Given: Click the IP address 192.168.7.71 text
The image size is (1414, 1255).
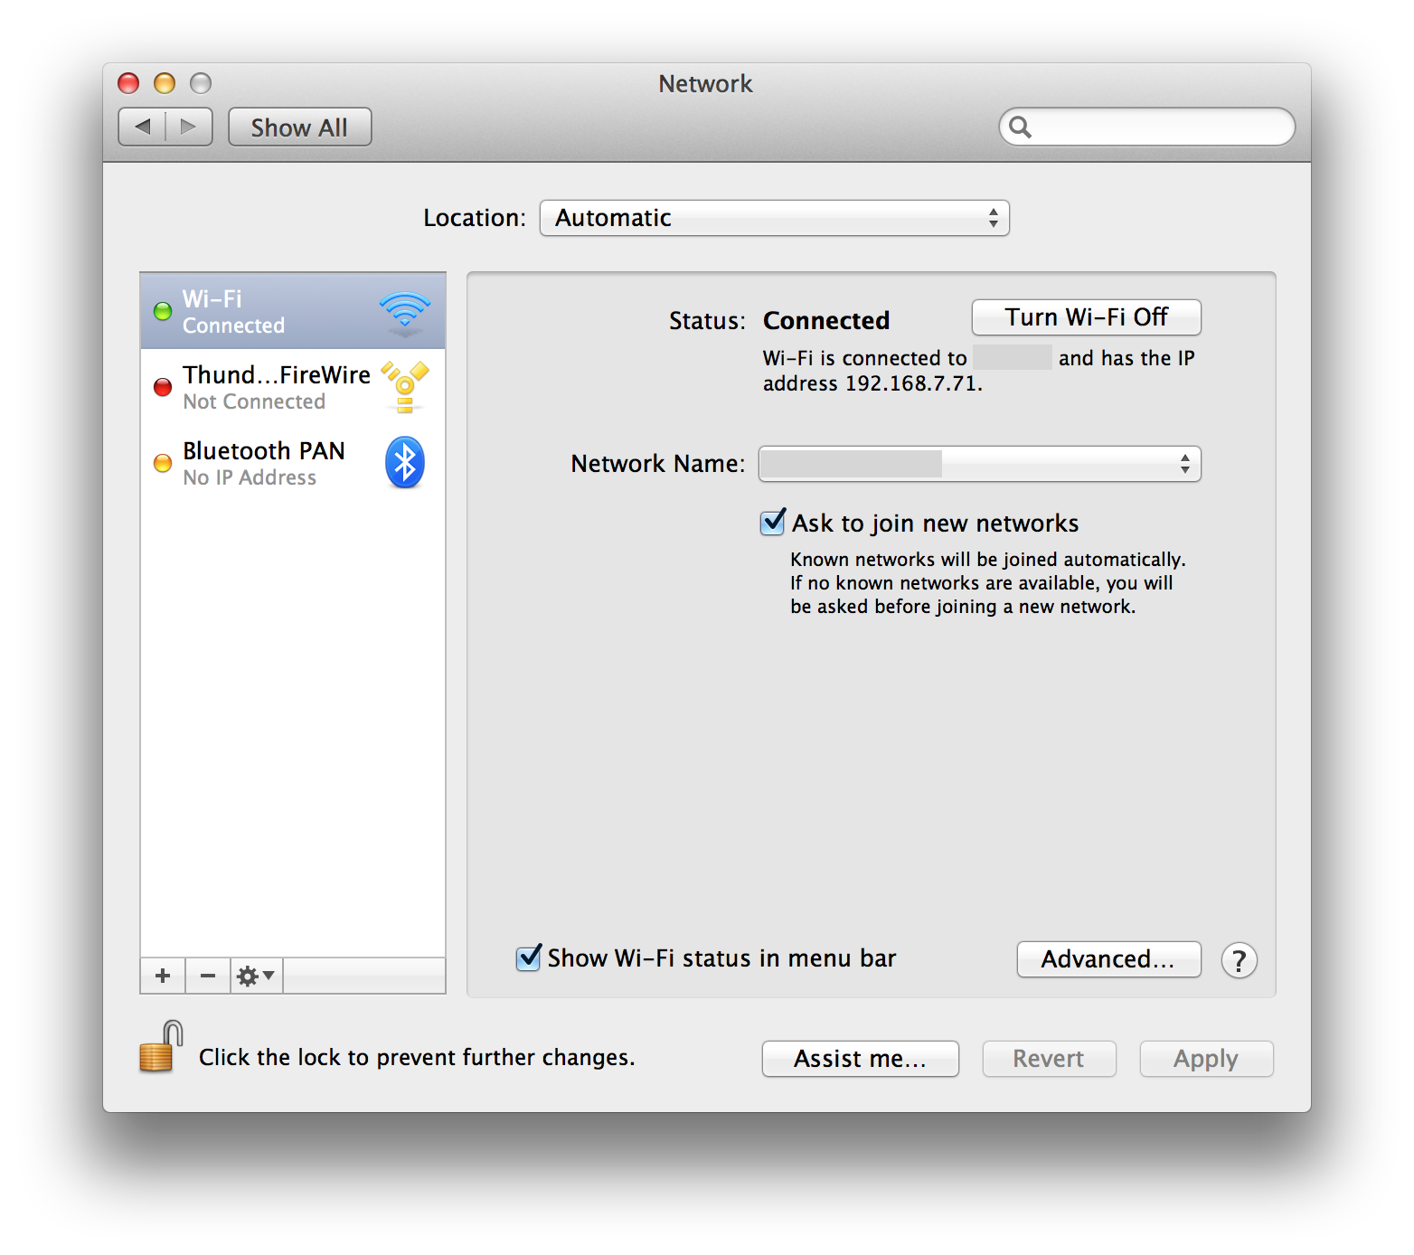Looking at the screenshot, I should coord(911,383).
